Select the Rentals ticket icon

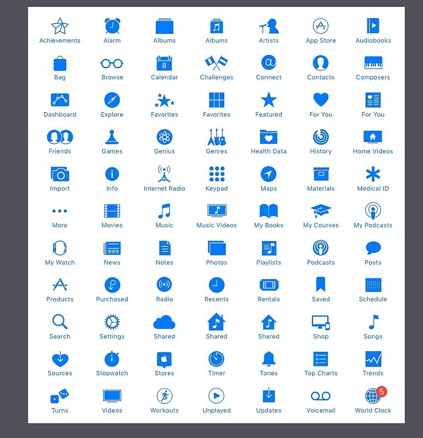point(269,285)
